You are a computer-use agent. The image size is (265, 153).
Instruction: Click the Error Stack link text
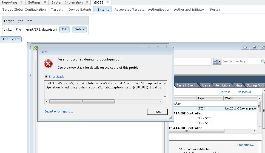click(x=56, y=77)
